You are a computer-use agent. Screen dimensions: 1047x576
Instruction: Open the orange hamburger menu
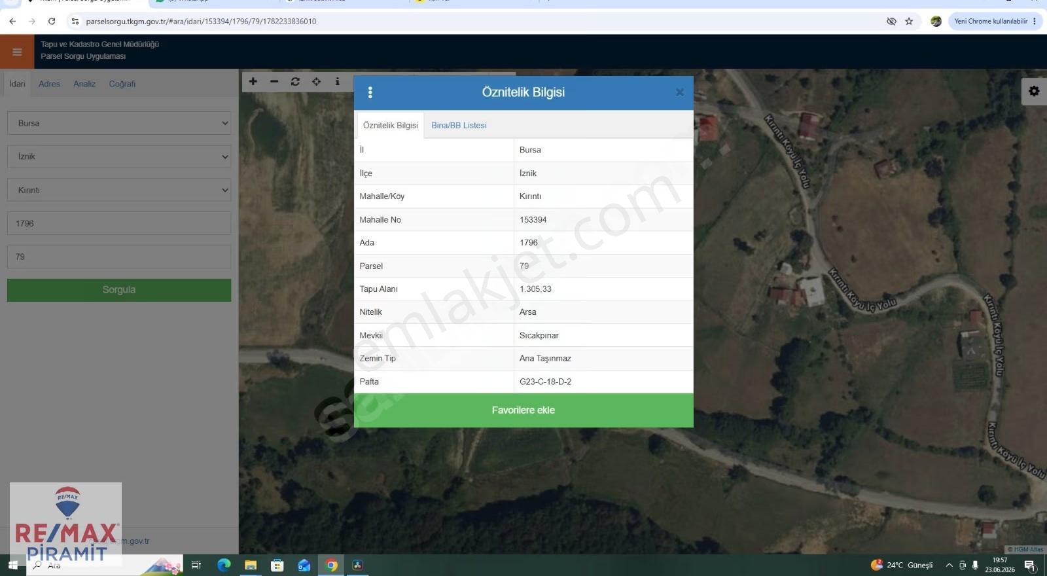point(17,52)
